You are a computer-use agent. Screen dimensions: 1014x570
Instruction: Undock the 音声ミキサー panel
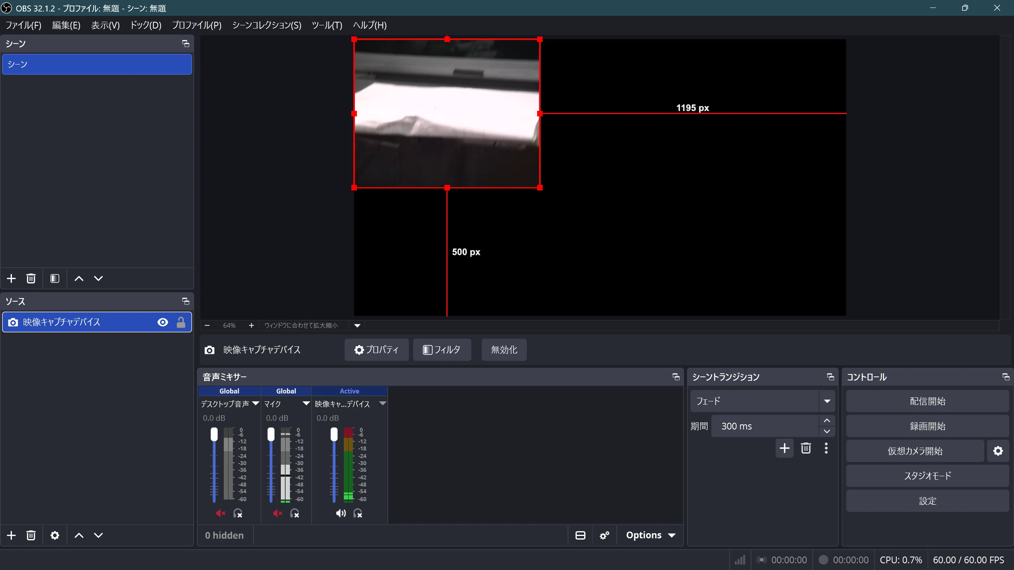[676, 377]
